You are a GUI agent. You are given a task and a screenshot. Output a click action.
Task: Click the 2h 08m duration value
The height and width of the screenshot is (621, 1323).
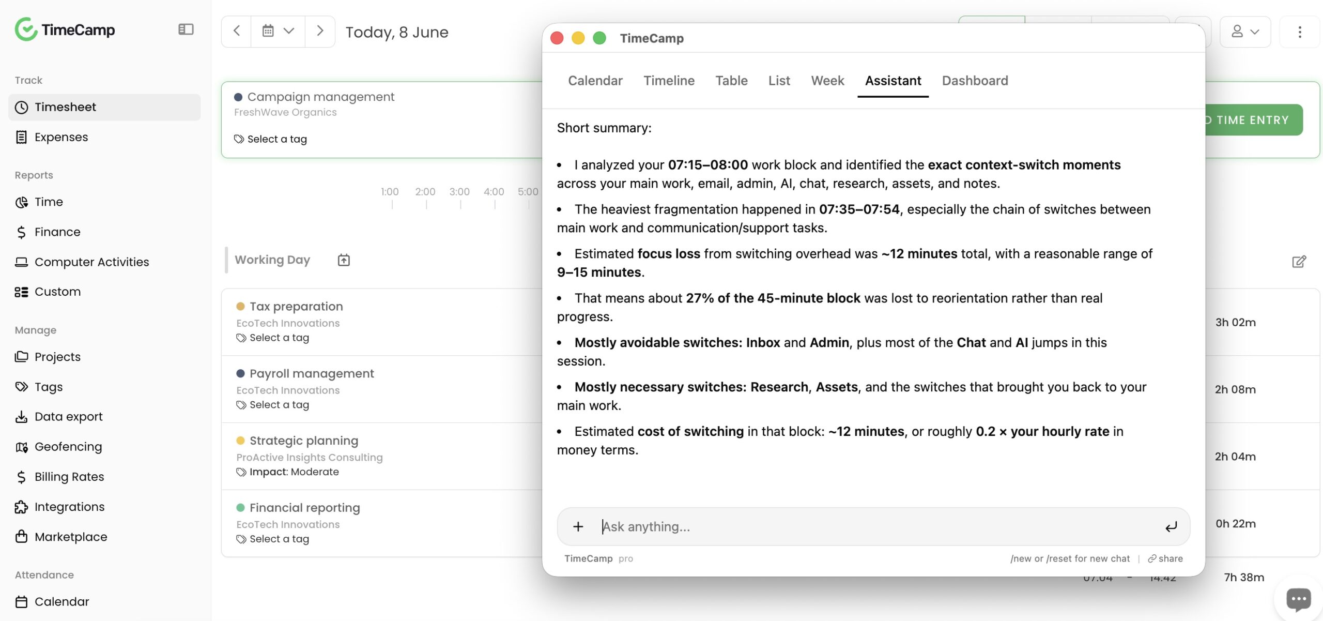[x=1235, y=389]
